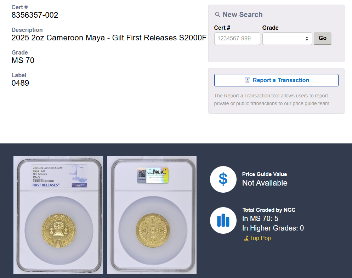352x278 pixels.
Task: Click the New Search heading
Action: click(243, 15)
